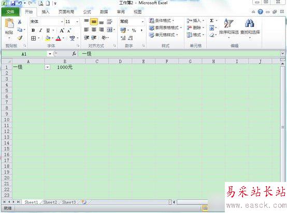The width and height of the screenshot is (287, 213).
Task: Click Merge and Center icon
Action: (x=109, y=30)
